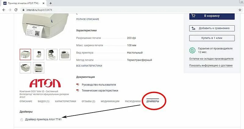This screenshot has width=244, height=129.
Task: Switch to the РАСХОДНИКИ tab
Action: (133, 101)
